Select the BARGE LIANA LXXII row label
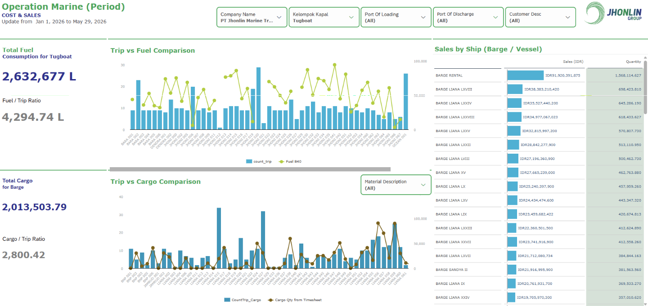This screenshot has width=648, height=306. coord(453,145)
